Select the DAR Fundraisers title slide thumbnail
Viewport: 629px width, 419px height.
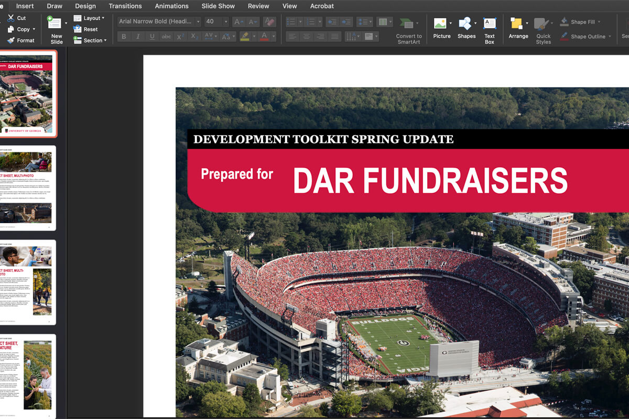(x=26, y=94)
